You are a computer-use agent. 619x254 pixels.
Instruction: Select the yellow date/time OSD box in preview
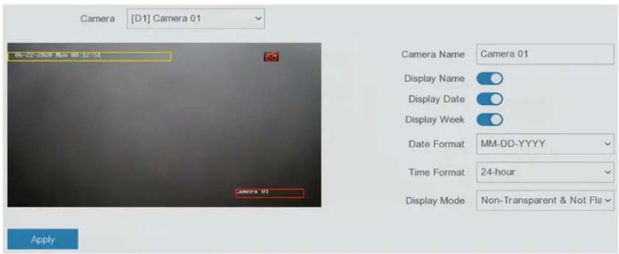pyautogui.click(x=89, y=57)
